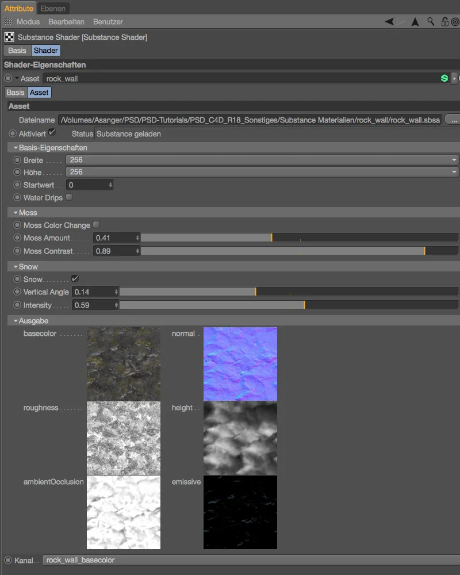Click the animation dot beside Kanal
Screen dimensions: 460x575
(x=8, y=560)
